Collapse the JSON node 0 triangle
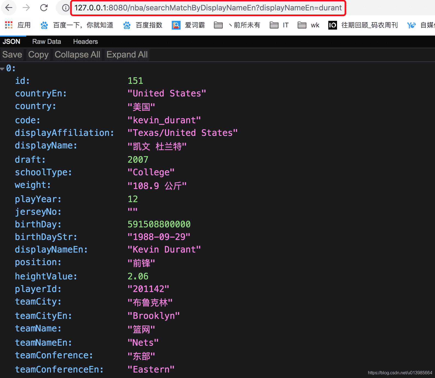 (2, 69)
